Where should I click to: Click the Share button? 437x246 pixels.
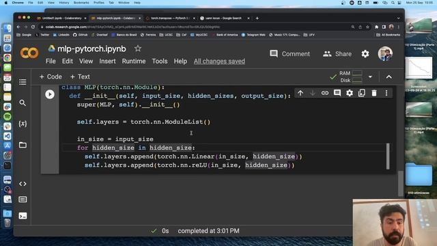337,54
